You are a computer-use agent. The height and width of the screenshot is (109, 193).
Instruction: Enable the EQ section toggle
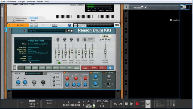pyautogui.click(x=64, y=72)
